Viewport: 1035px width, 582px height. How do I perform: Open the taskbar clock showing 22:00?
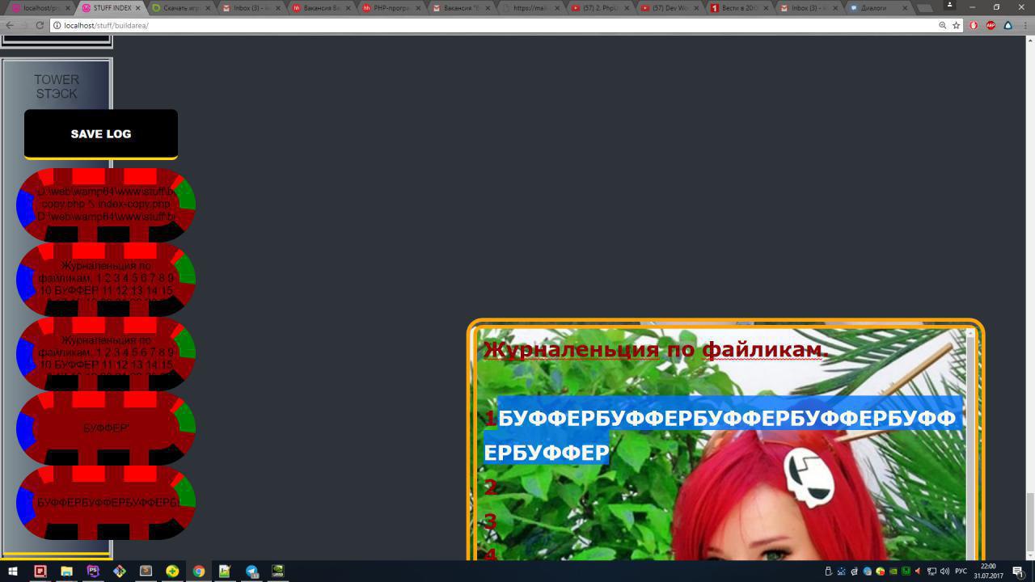987,571
